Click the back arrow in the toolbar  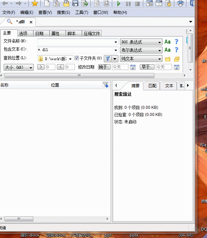(x=5, y=3)
